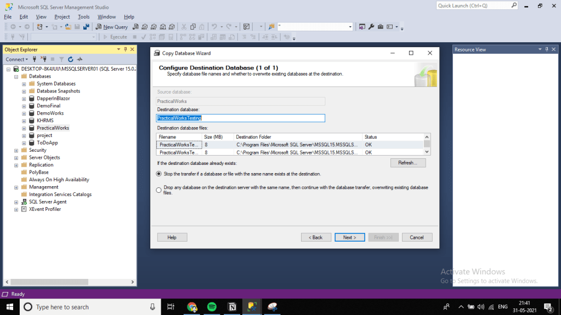Expand the Security folder node
Image resolution: width=561 pixels, height=315 pixels.
point(16,150)
